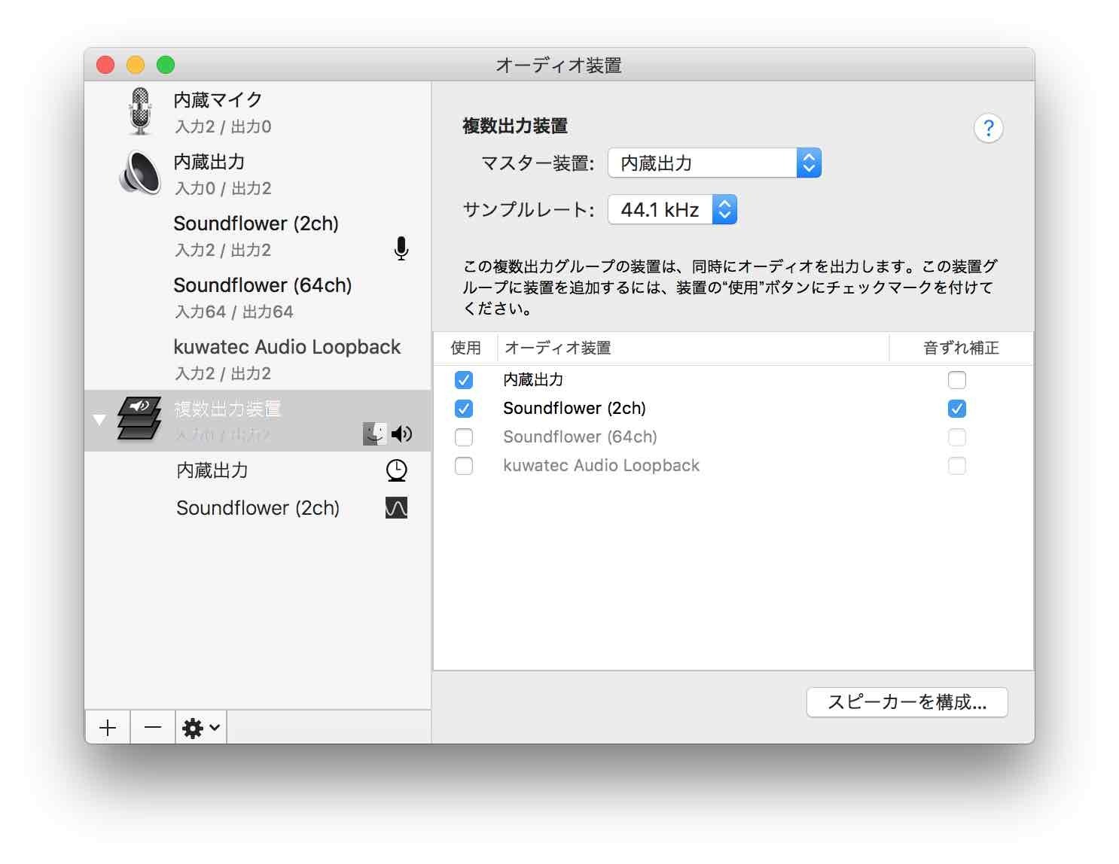Click Soundflower (2ch) name in device table
The height and width of the screenshot is (864, 1119).
(575, 409)
